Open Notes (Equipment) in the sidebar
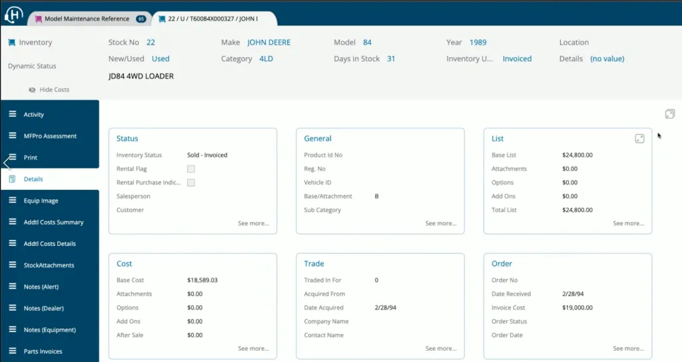Screen dimensions: 682x362 pyautogui.click(x=49, y=329)
